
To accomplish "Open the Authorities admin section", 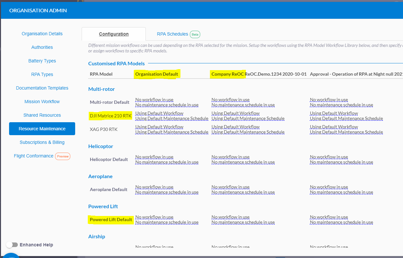I will coord(42,47).
